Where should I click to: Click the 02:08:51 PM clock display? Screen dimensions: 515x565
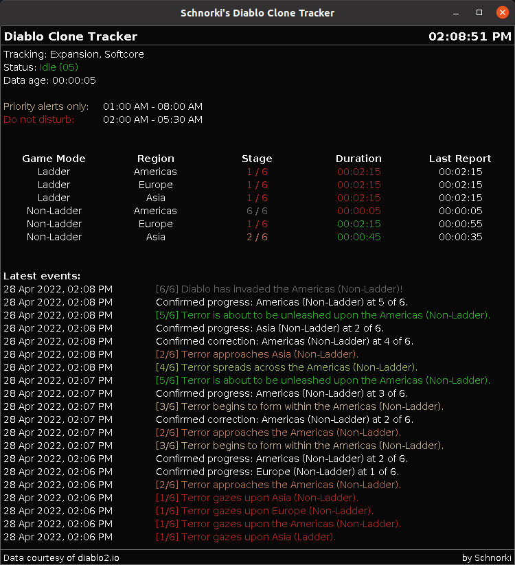(470, 36)
